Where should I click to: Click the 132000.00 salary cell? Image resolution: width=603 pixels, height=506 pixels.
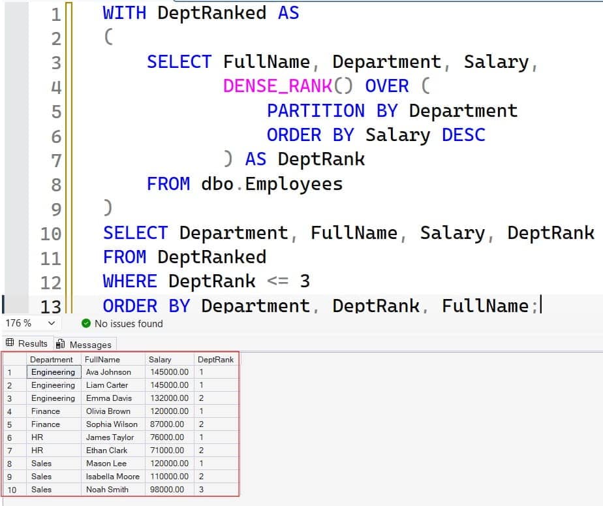point(170,398)
